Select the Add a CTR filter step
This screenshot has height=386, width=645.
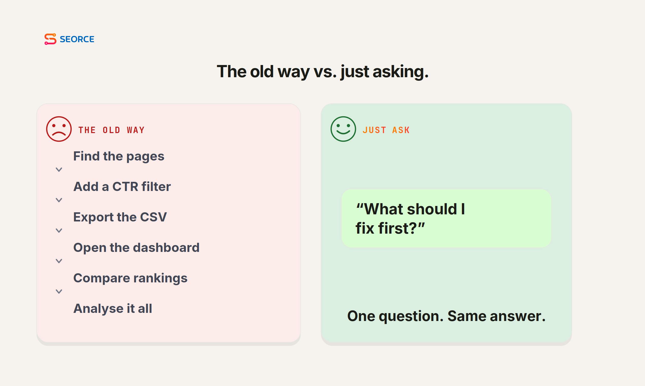(122, 186)
